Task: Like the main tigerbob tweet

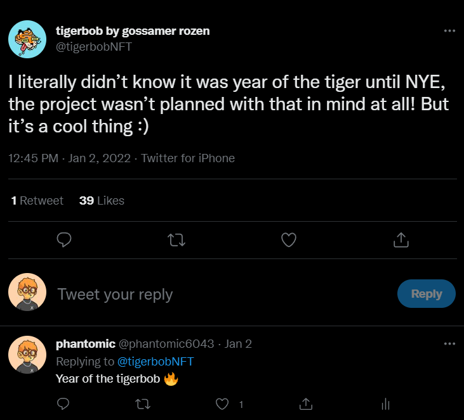Action: point(289,239)
